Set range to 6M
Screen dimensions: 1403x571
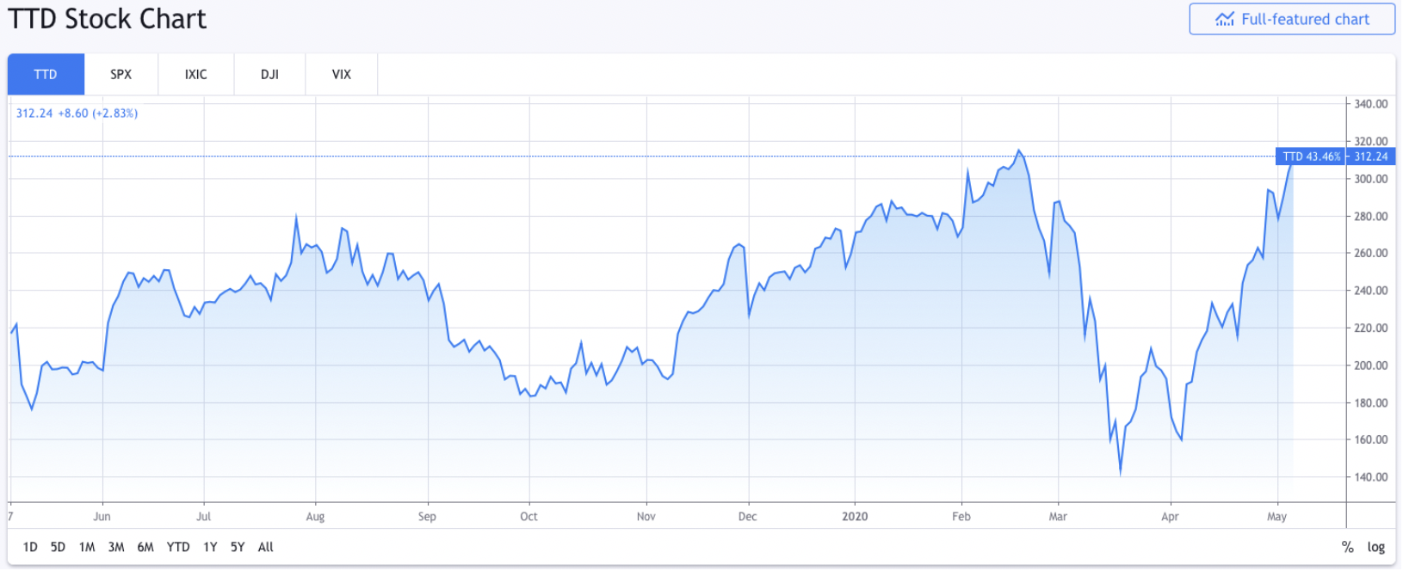tap(145, 547)
